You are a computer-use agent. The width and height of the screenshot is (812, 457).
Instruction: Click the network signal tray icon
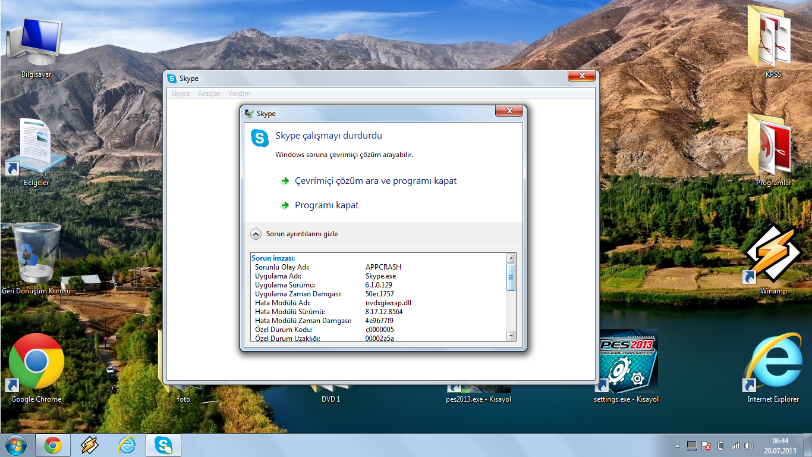735,446
